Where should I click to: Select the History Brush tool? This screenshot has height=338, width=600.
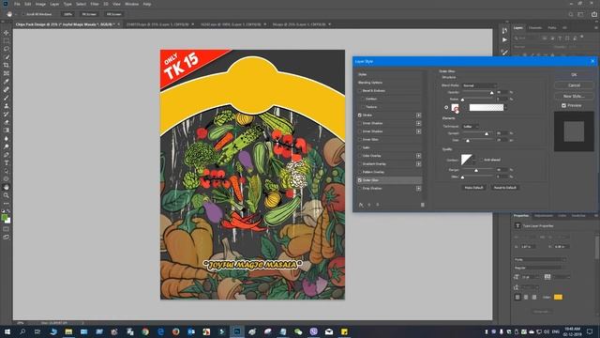(x=7, y=114)
